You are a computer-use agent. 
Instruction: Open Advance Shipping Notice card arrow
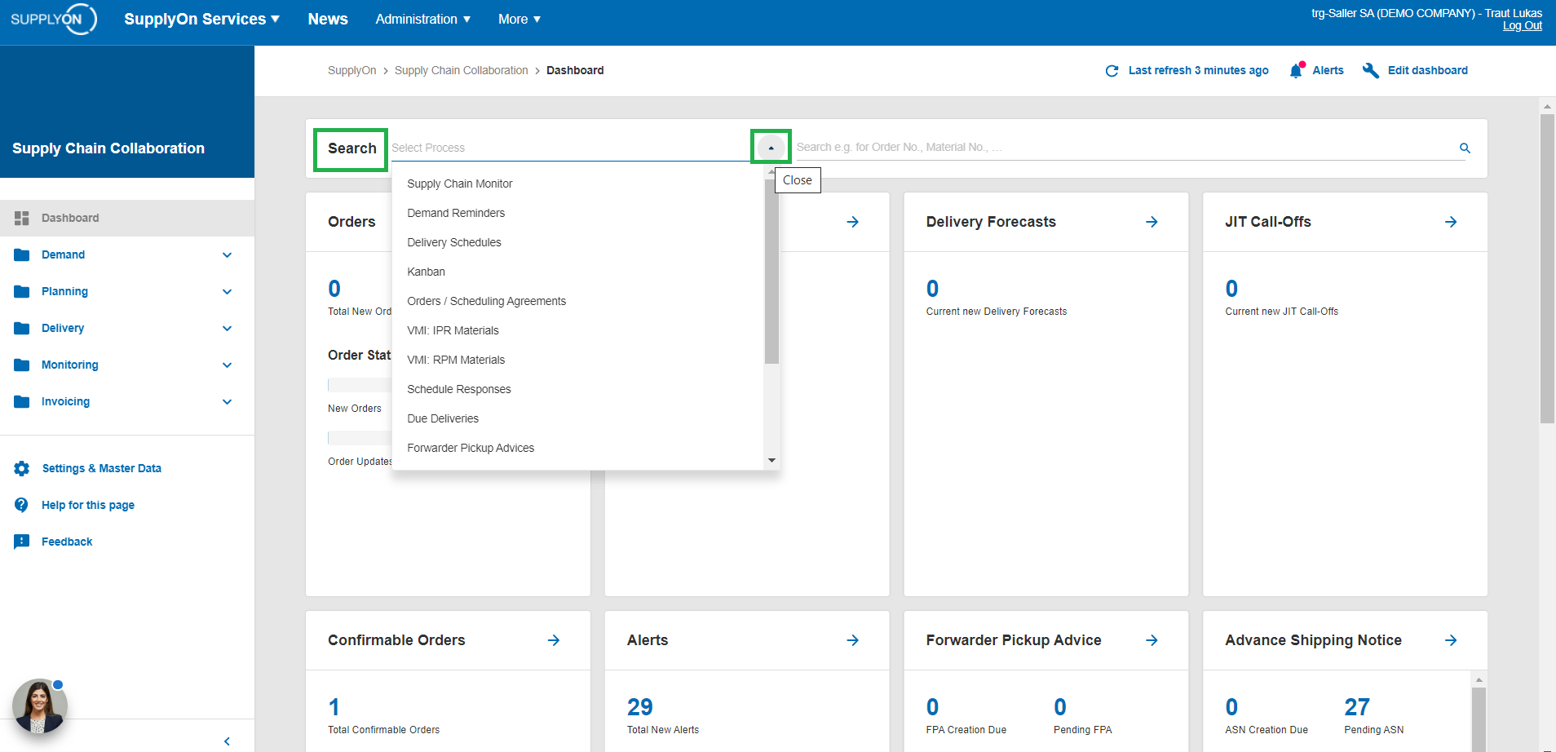point(1451,640)
